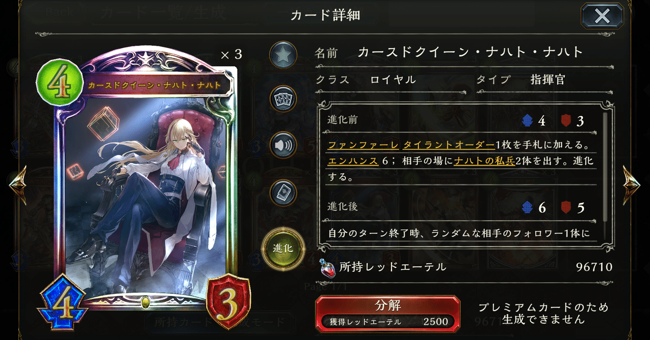The image size is (650, 340).
Task: Toggle the 進化 evolve view button
Action: 283,248
